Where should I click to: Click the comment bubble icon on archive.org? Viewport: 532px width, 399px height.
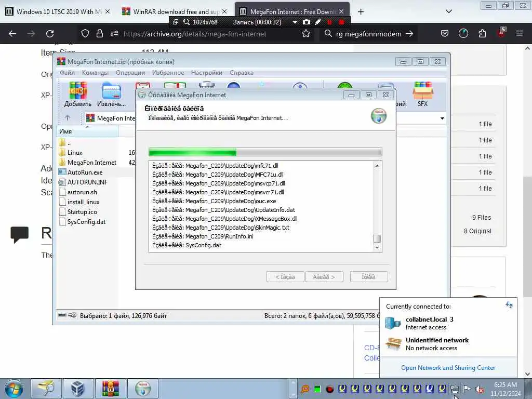(20, 234)
